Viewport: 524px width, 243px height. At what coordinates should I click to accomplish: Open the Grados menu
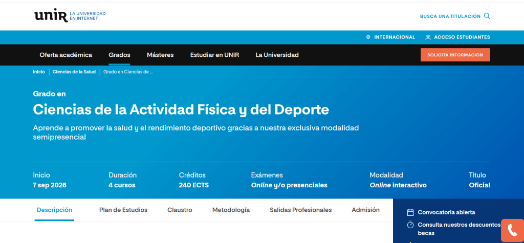coord(119,55)
